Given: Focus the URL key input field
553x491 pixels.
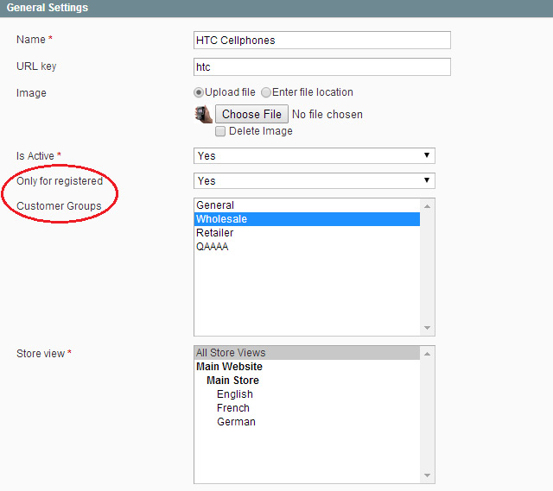Looking at the screenshot, I should (x=322, y=67).
